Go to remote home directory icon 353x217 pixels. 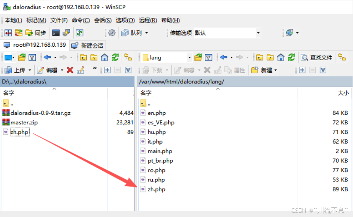coord(281,58)
